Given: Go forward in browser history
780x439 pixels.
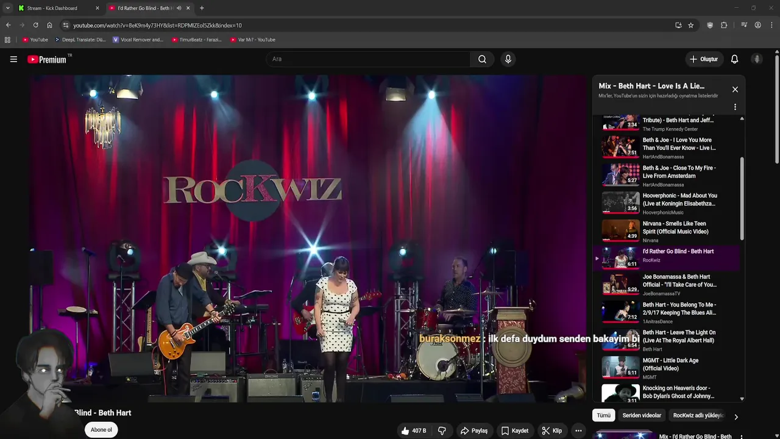Looking at the screenshot, I should [22, 25].
